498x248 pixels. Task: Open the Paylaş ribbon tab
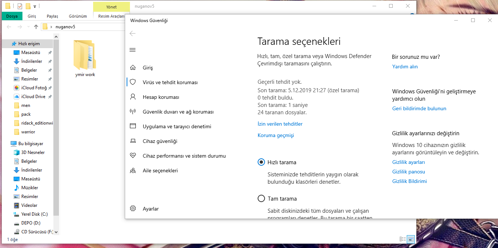coord(52,16)
